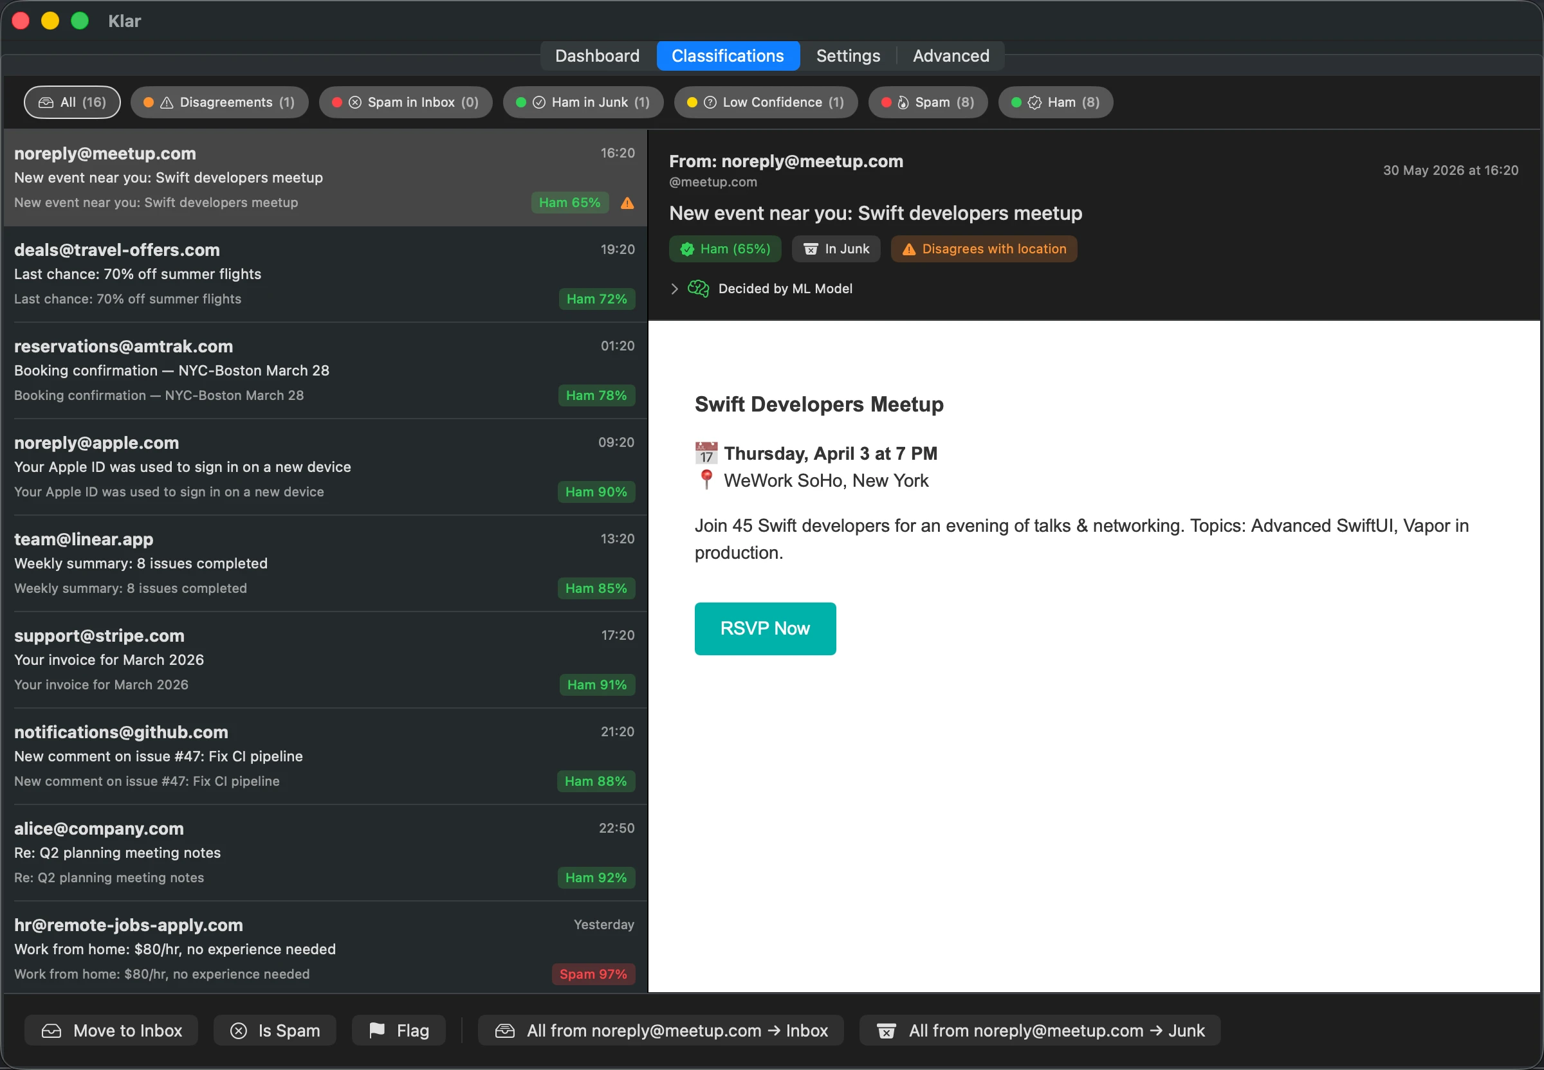Toggle the Spam (8) filter
The width and height of the screenshot is (1544, 1070).
[x=928, y=102]
